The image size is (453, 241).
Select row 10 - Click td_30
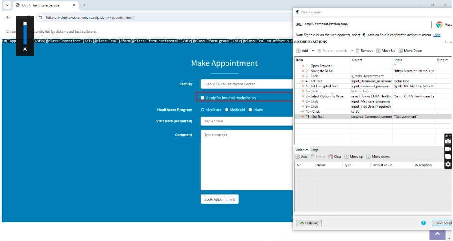(x=373, y=111)
